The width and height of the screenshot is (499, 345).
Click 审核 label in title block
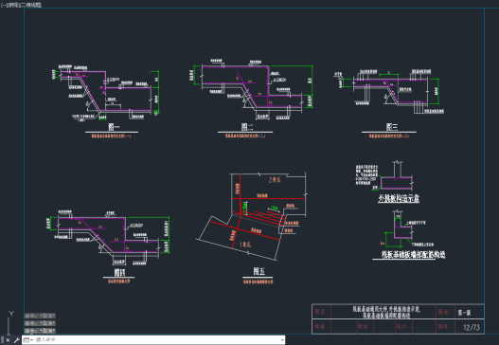[x=320, y=327]
